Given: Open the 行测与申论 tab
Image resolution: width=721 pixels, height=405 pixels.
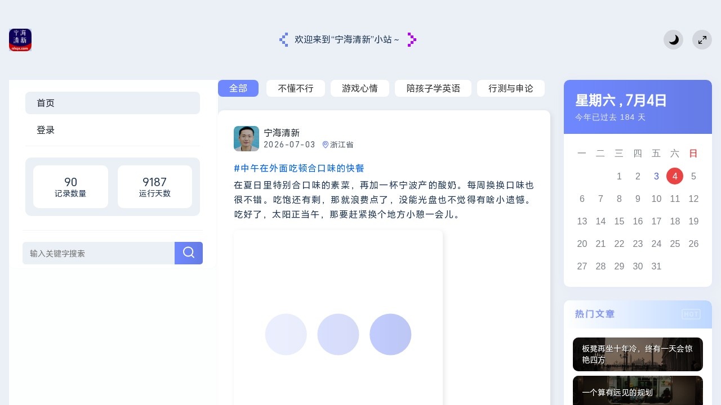Looking at the screenshot, I should pos(511,88).
